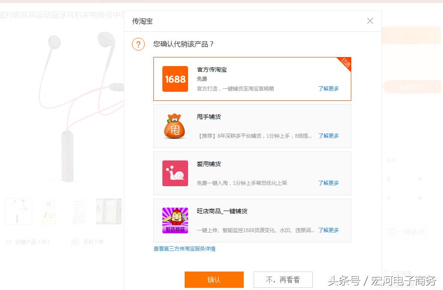Click the pink snail icon for 爱用铺货
Screen dimensions: 443x290
pyautogui.click(x=175, y=173)
